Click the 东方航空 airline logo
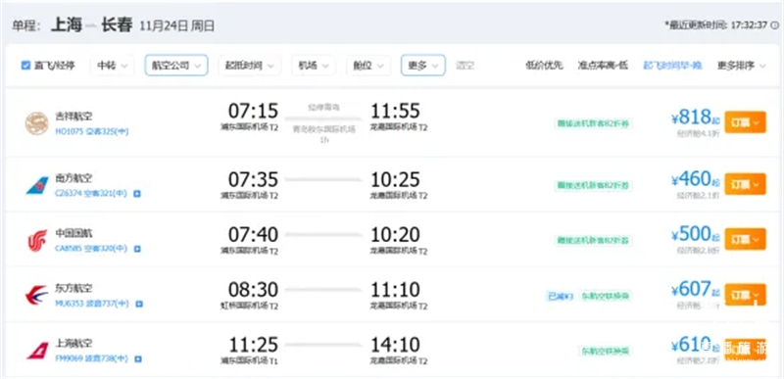 [37, 296]
